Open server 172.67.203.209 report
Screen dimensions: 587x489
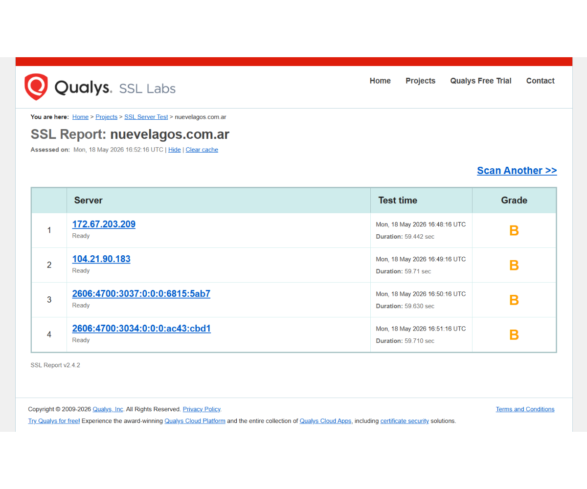104,224
